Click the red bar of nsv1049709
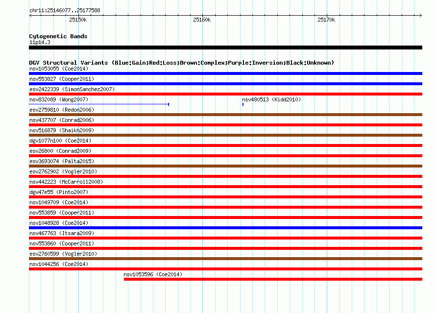Screen dimensions: 436x313 click(225, 207)
